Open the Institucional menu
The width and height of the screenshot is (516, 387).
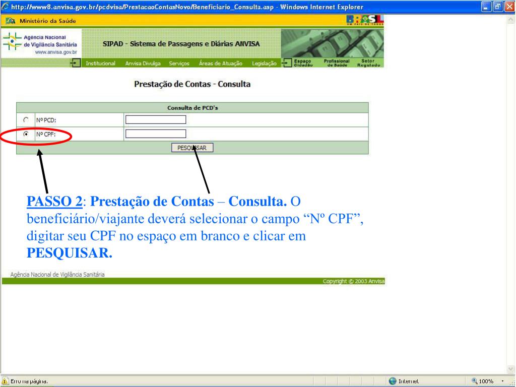click(x=100, y=63)
